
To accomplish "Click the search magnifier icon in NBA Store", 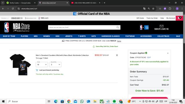I will [x=118, y=27].
